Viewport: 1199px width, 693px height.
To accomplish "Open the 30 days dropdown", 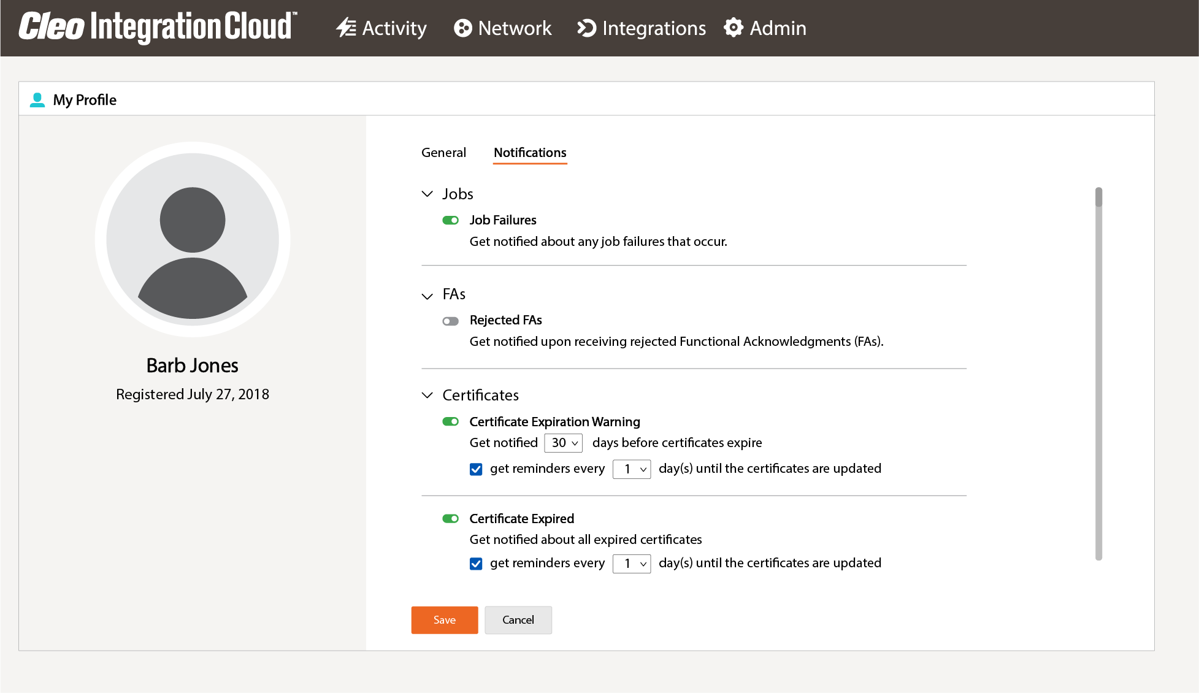I will coord(564,443).
